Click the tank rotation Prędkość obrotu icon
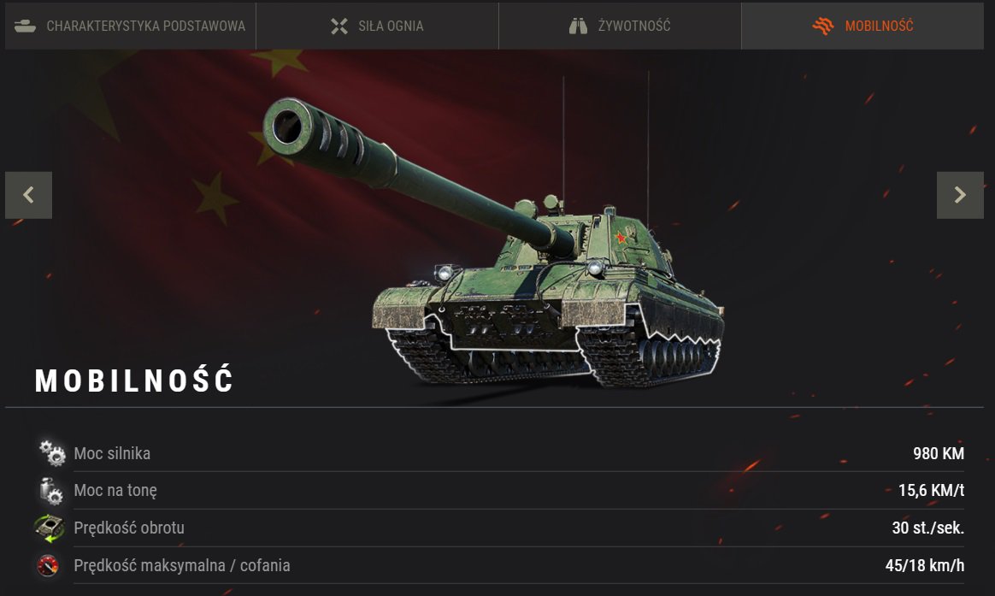995x596 pixels. (x=49, y=528)
